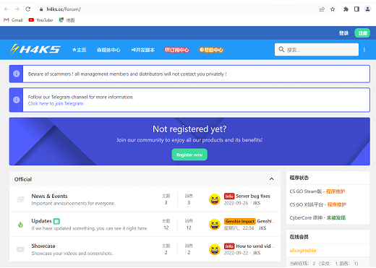The height and width of the screenshot is (268, 376).
Task: Click the browser forward arrow
Action: pos(17,9)
